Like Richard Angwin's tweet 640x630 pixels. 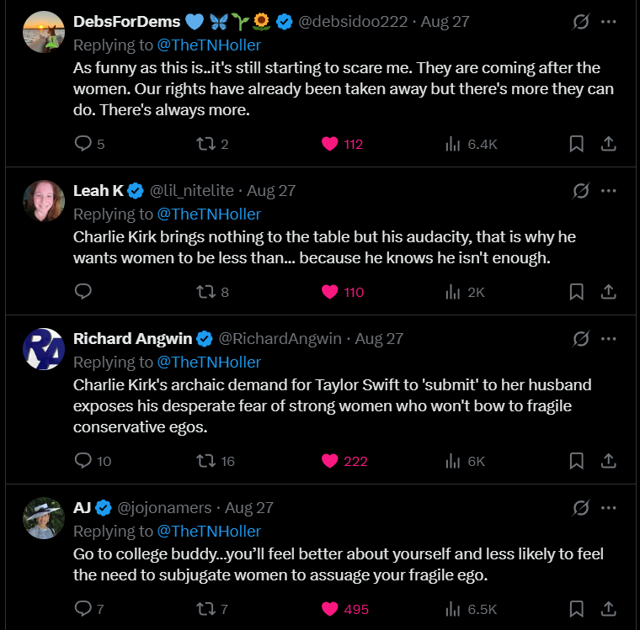coord(330,461)
